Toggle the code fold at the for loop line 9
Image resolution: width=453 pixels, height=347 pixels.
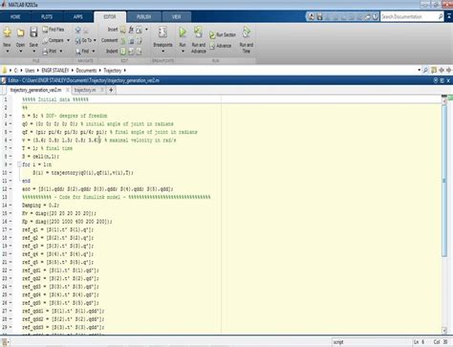click(19, 164)
